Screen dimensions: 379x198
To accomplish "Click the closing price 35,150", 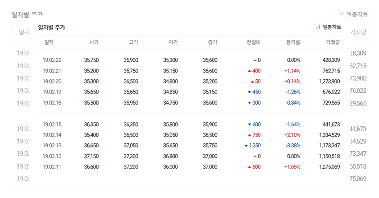I will tap(210, 92).
